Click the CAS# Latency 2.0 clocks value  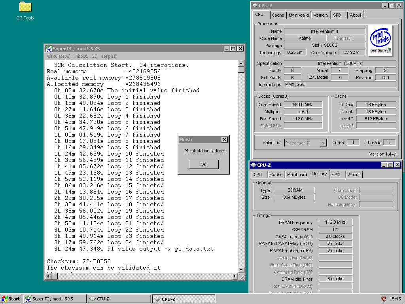click(x=335, y=236)
